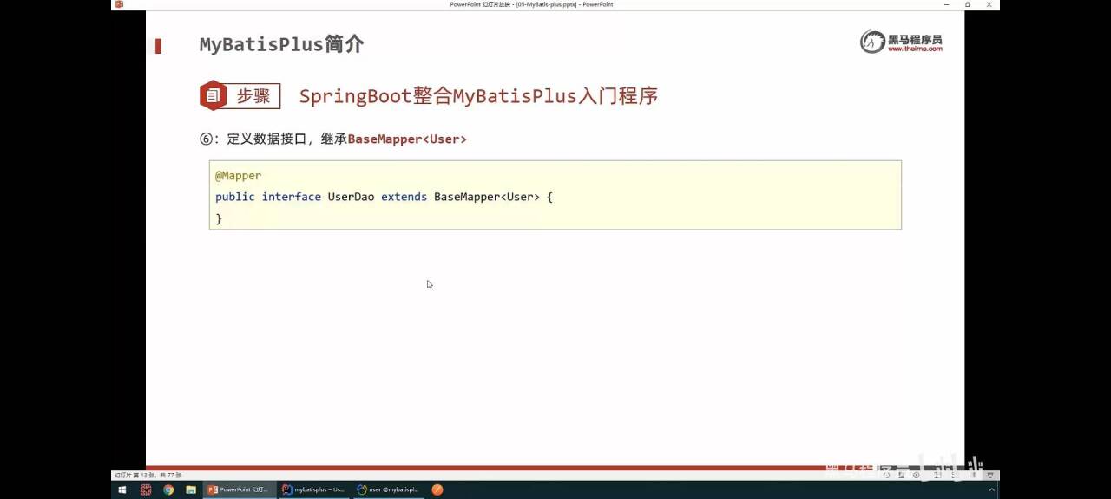Click the 'UserDao' interface name in code
Image resolution: width=1111 pixels, height=499 pixels.
351,197
